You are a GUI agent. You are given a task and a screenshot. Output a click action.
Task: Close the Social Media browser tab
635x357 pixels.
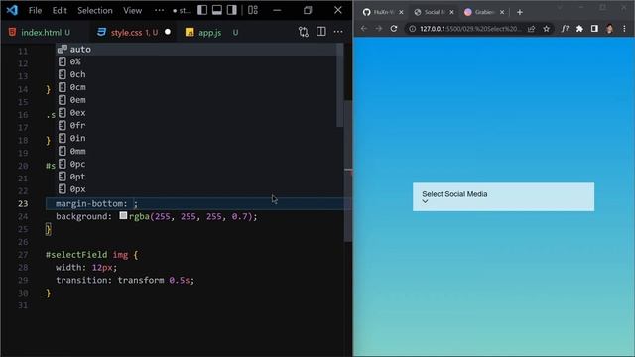click(x=452, y=12)
